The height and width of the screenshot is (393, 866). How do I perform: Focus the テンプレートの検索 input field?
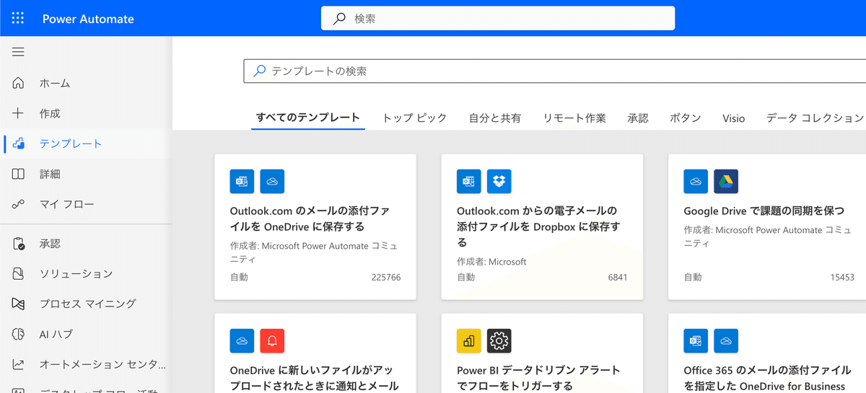pyautogui.click(x=555, y=71)
